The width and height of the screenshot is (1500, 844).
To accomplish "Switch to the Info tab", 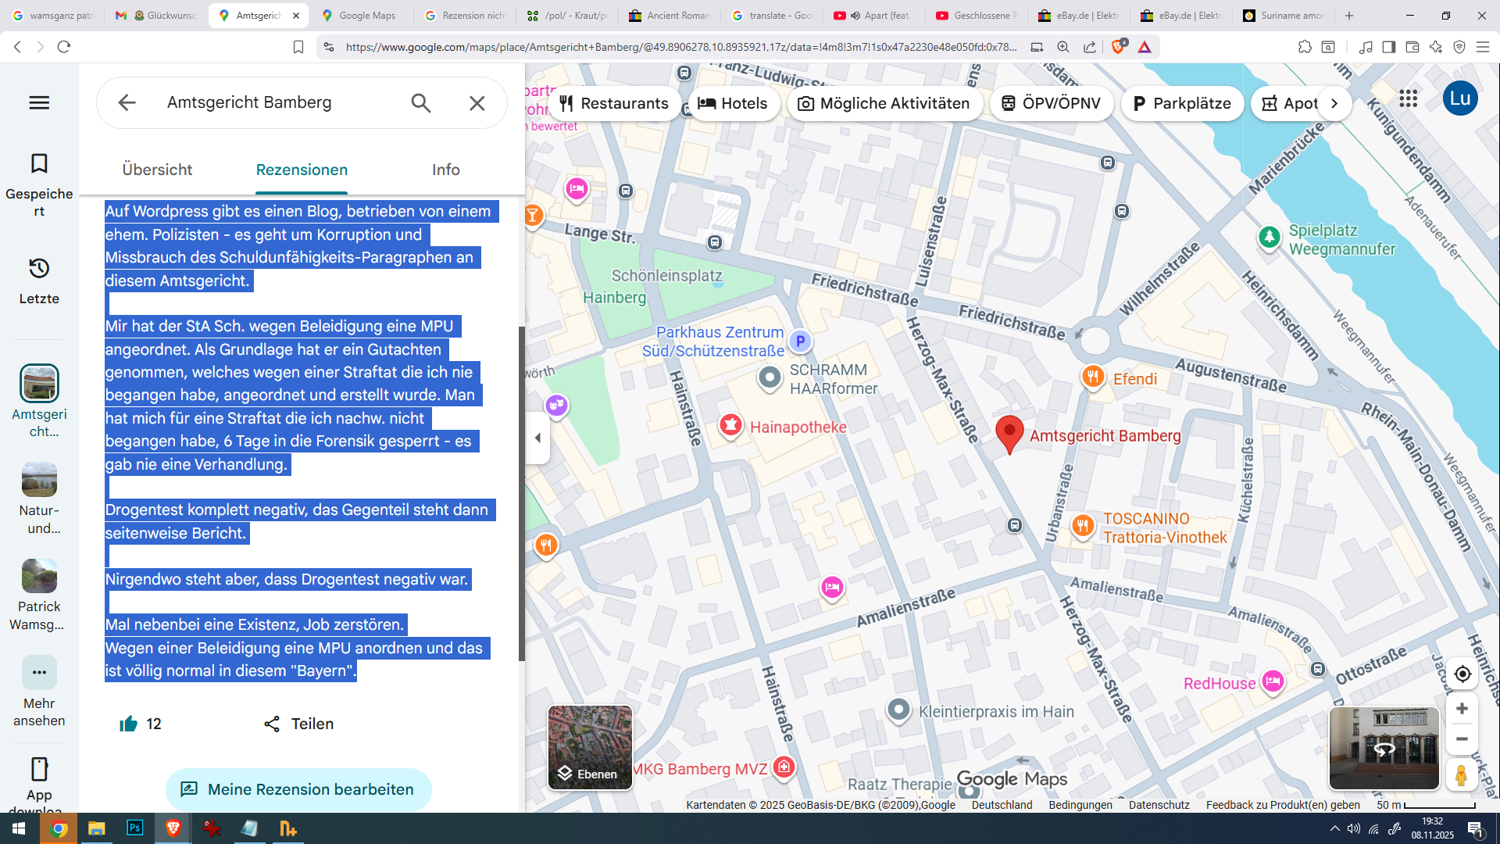I will (445, 170).
